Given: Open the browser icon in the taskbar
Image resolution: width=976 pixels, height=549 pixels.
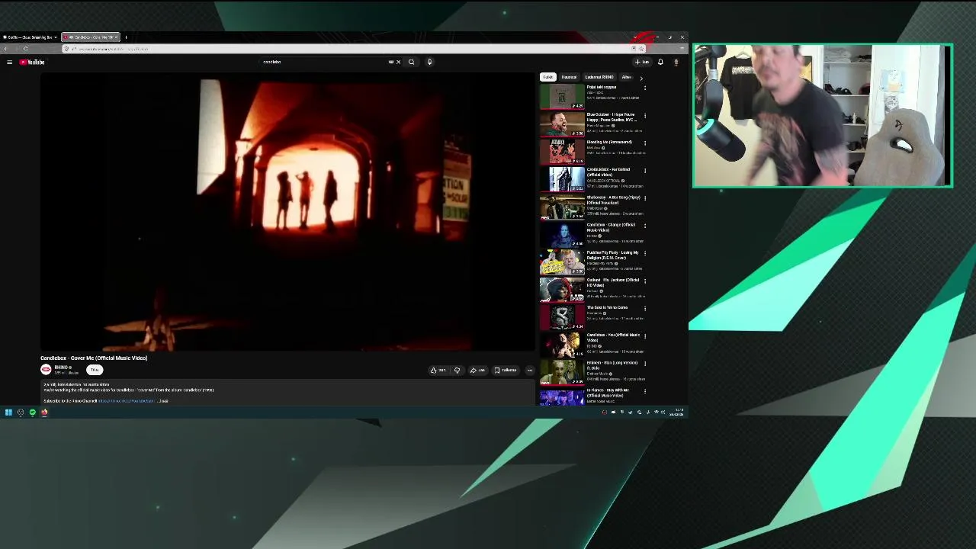Looking at the screenshot, I should pyautogui.click(x=44, y=412).
